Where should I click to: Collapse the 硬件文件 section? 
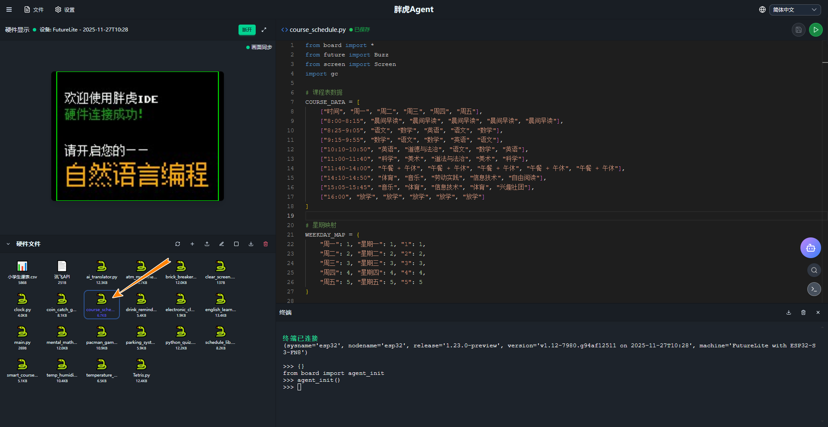pos(8,244)
